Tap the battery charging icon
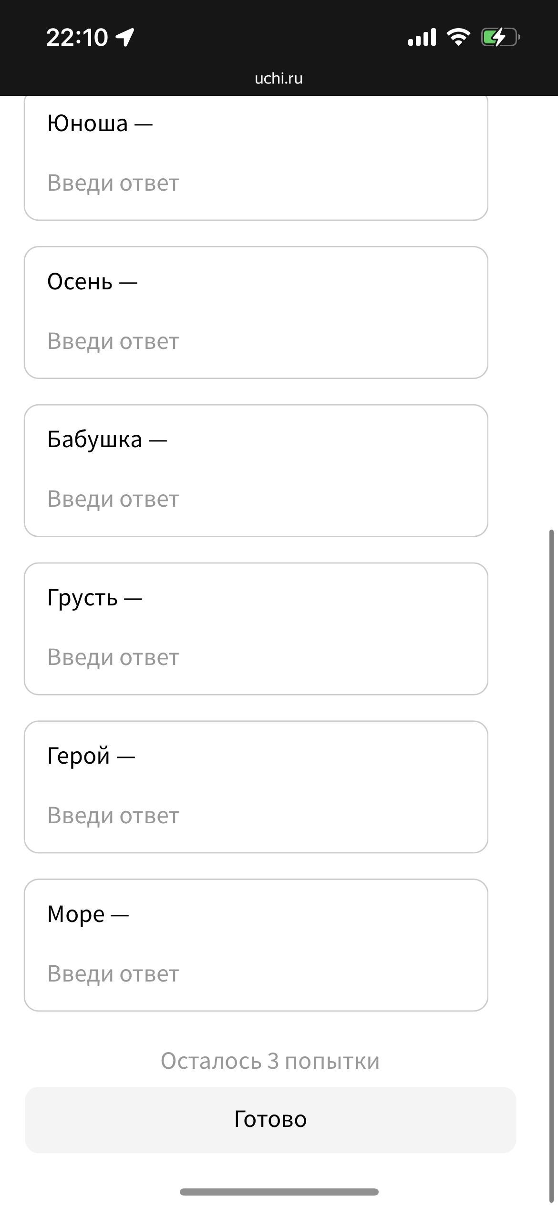This screenshot has width=558, height=1207. coord(500,37)
